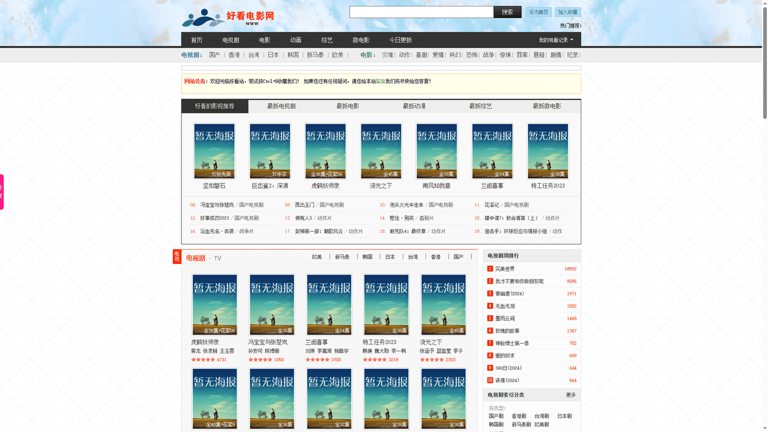This screenshot has height=432, width=768.
Task: Select 纪录 movie genre link
Action: [x=572, y=55]
